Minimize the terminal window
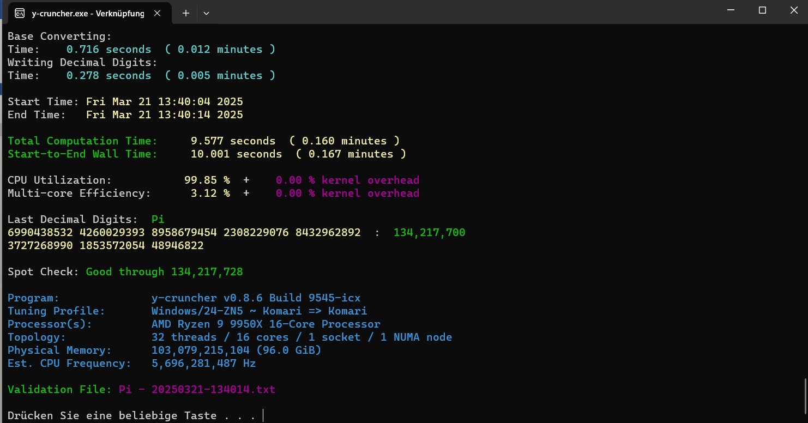This screenshot has width=808, height=423. tap(732, 10)
